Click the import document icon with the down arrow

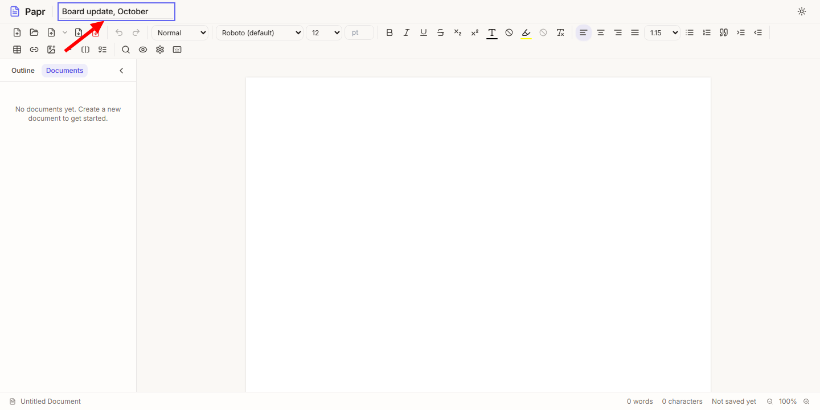[x=79, y=32]
